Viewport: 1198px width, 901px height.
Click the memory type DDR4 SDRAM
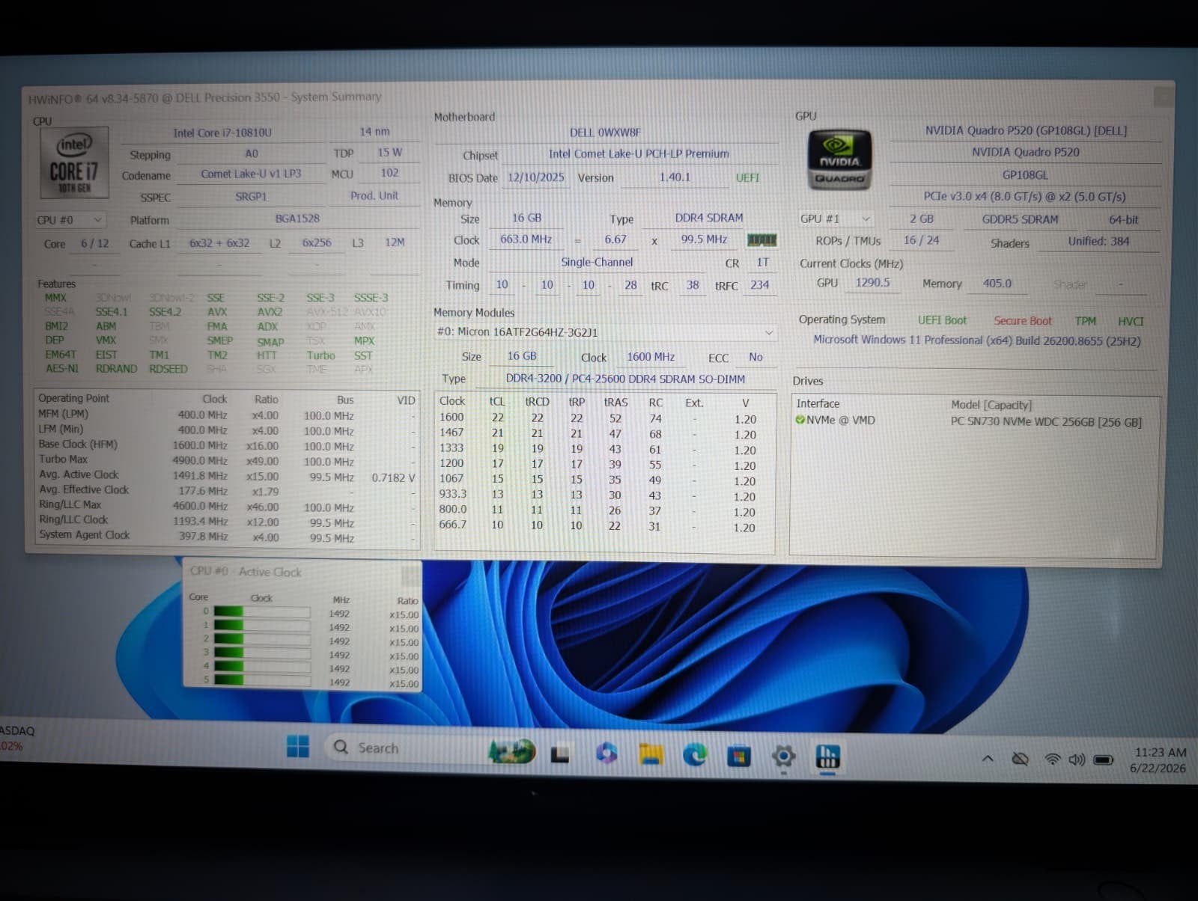(x=709, y=218)
